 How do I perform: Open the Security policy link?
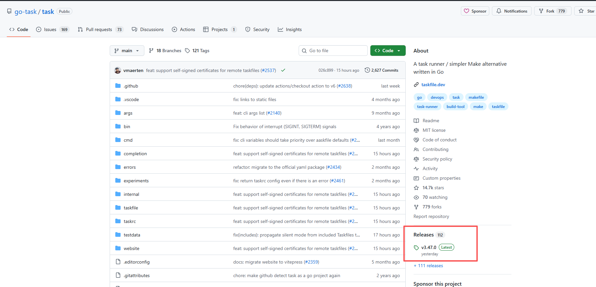(x=437, y=159)
